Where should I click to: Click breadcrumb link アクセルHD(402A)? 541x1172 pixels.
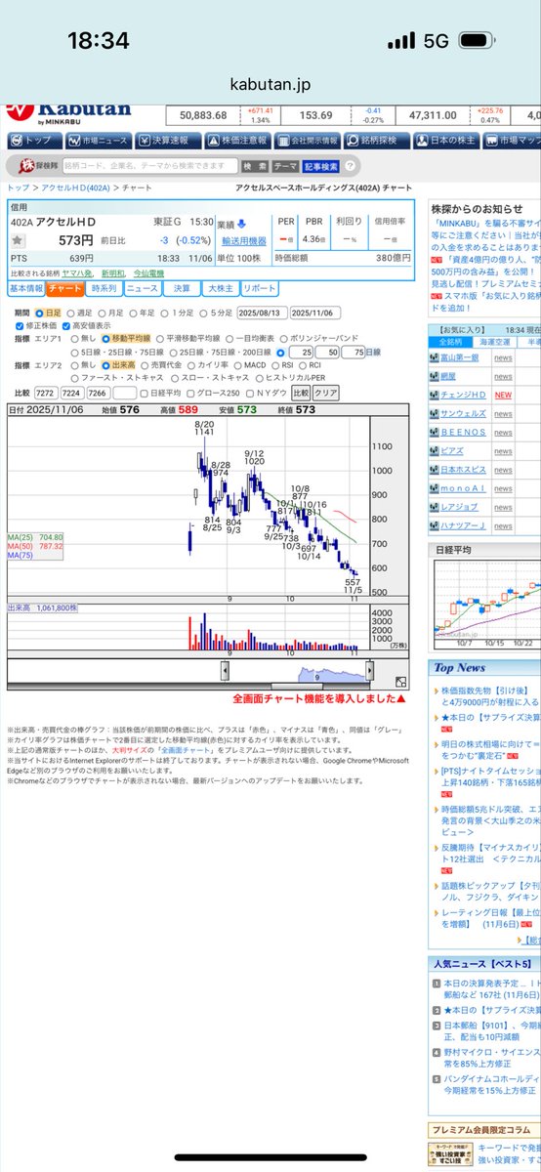tap(74, 187)
